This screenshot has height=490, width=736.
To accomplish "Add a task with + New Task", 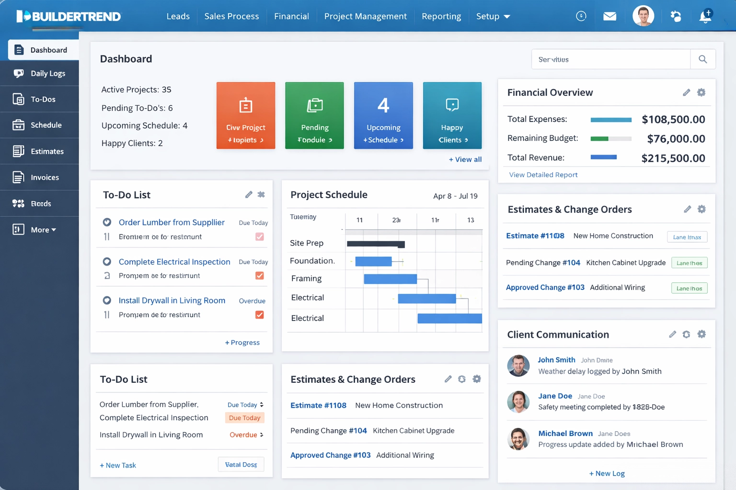I will (x=117, y=465).
